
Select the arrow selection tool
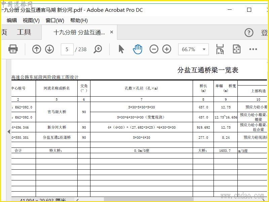[121, 49]
